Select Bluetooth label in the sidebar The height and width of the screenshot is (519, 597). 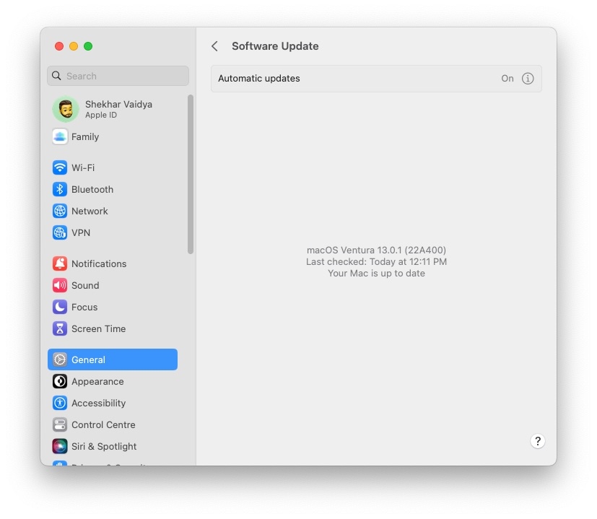[92, 189]
